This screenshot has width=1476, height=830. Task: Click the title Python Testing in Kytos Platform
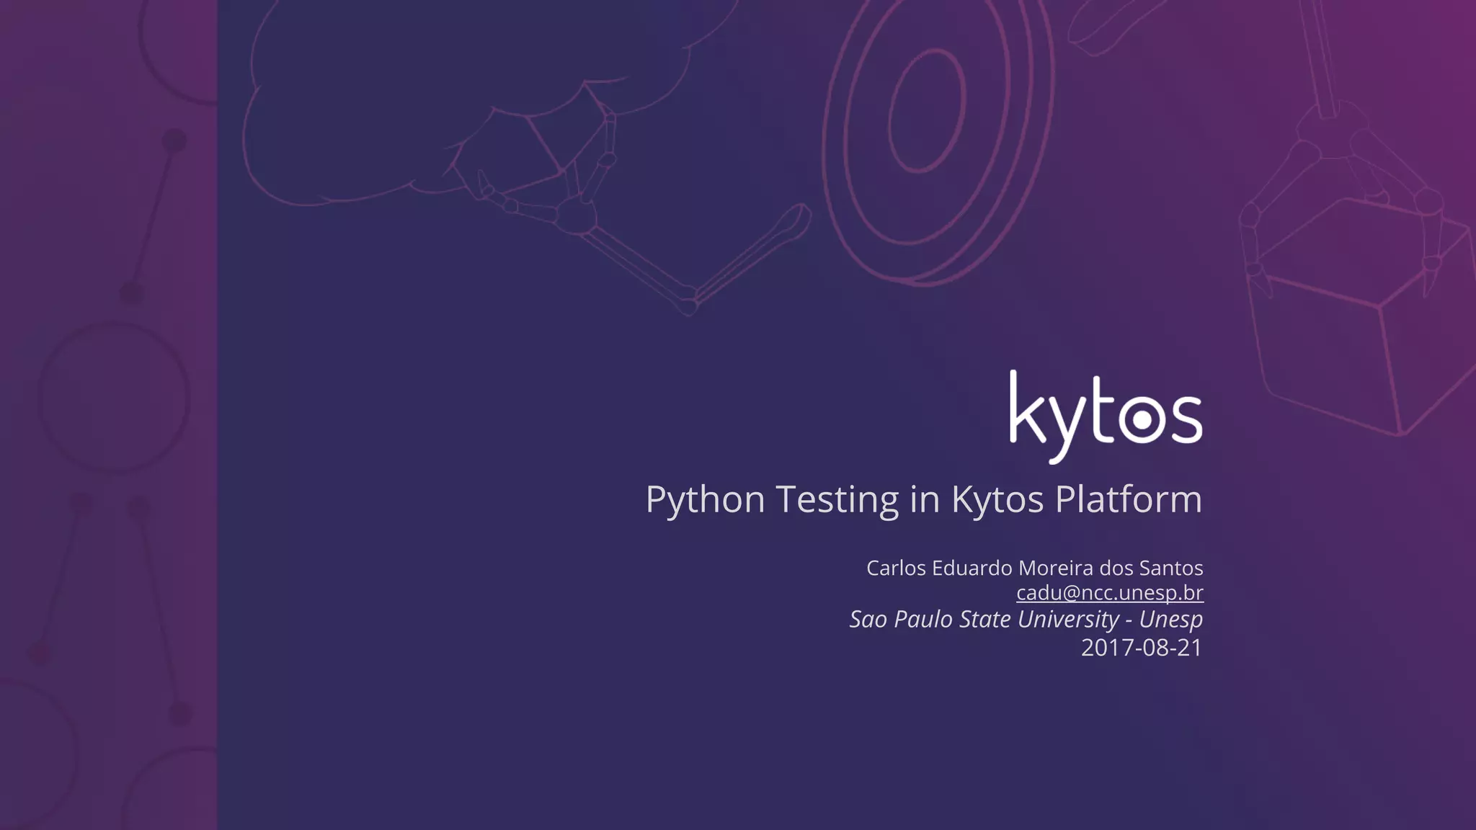coord(923,499)
